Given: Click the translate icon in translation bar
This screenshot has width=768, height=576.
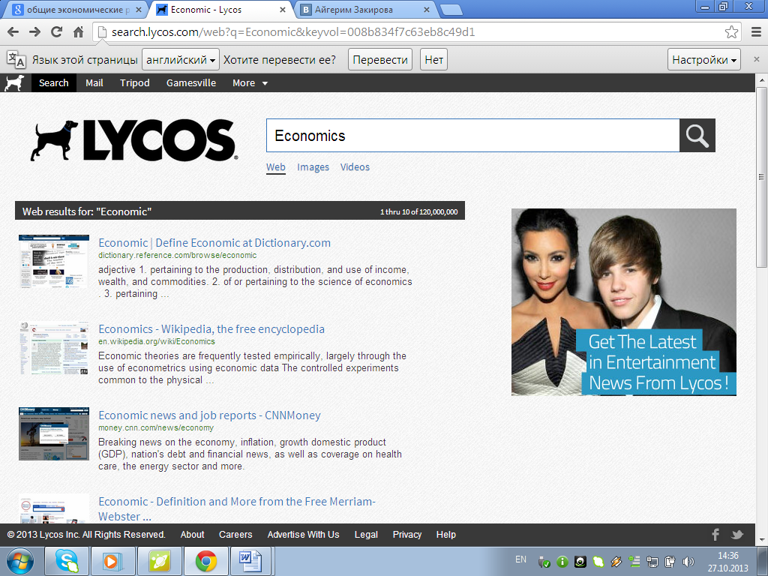Looking at the screenshot, I should pos(16,60).
